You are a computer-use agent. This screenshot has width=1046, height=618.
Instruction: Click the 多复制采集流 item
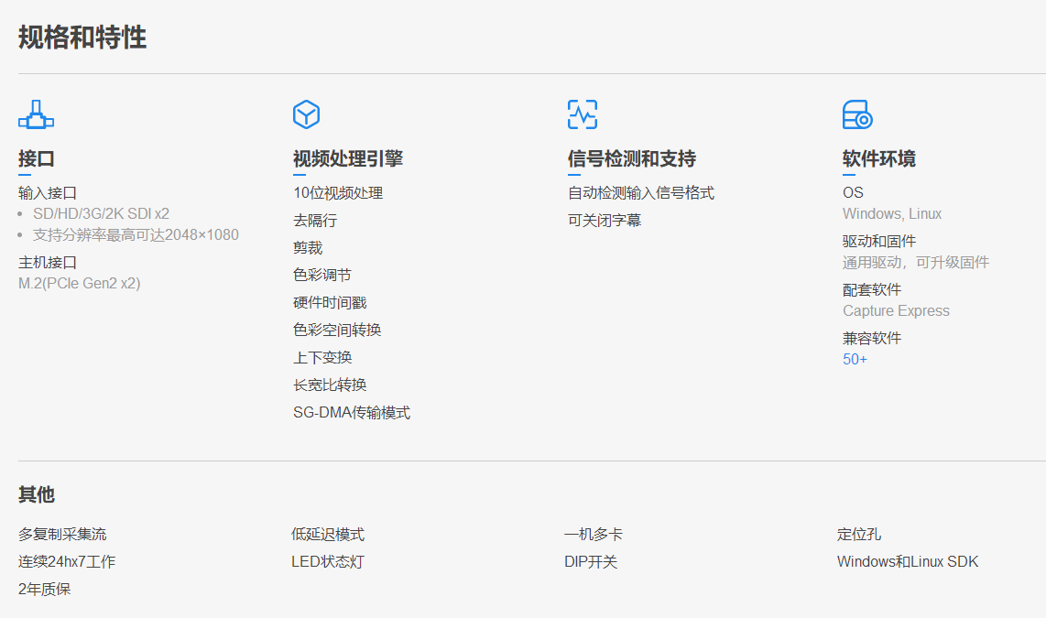tap(62, 534)
